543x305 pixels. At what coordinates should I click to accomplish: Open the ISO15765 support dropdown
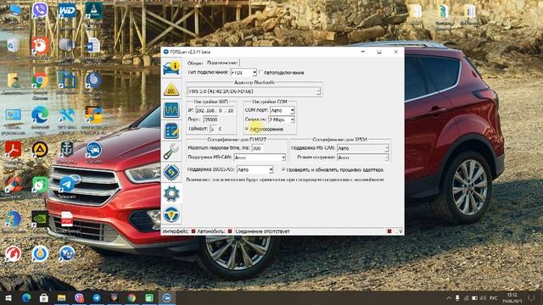tap(271, 169)
